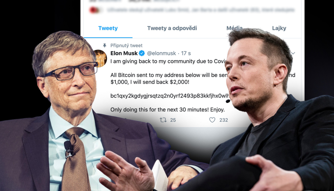Go to the Lajky tab
334x191 pixels.
(x=279, y=28)
